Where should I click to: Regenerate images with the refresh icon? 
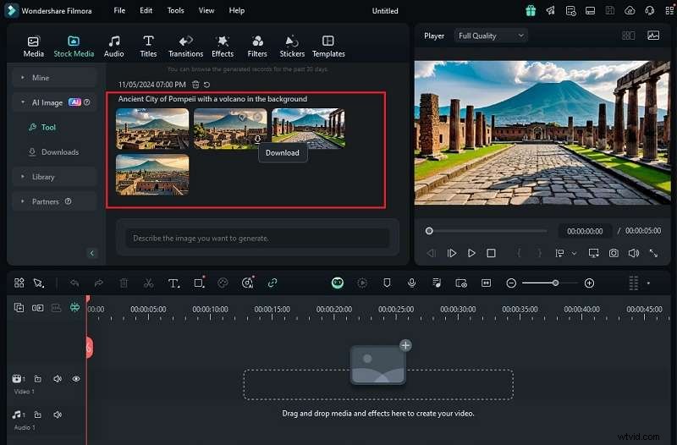pos(206,85)
